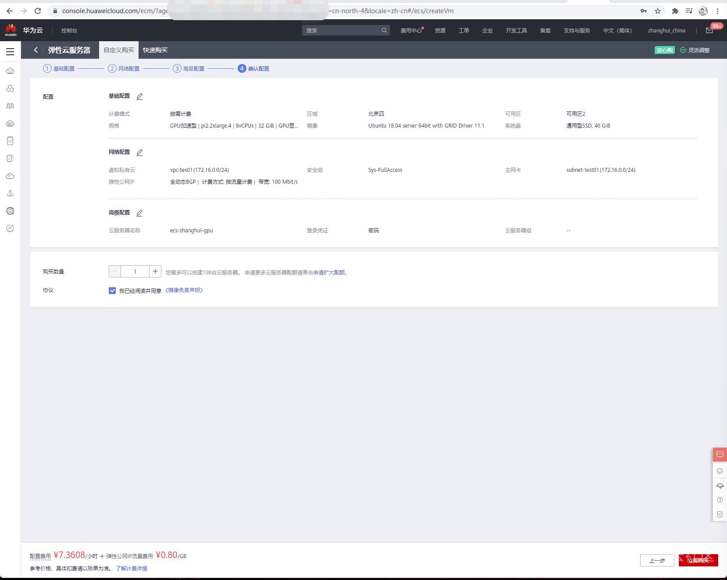Open the 备案 menu
727x580 pixels.
(545, 30)
